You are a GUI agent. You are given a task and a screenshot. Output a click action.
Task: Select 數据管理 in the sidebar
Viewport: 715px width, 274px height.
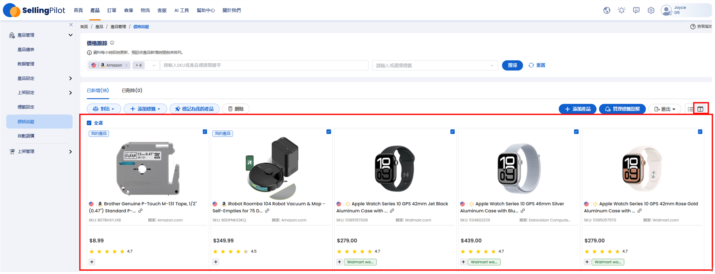pos(26,64)
